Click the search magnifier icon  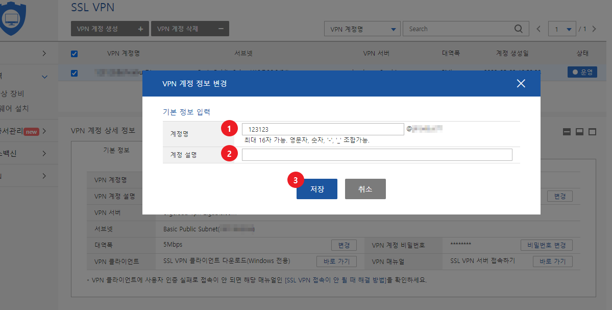[518, 29]
